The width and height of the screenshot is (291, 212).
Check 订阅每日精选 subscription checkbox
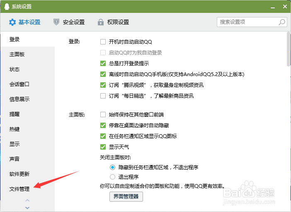[x=103, y=96]
